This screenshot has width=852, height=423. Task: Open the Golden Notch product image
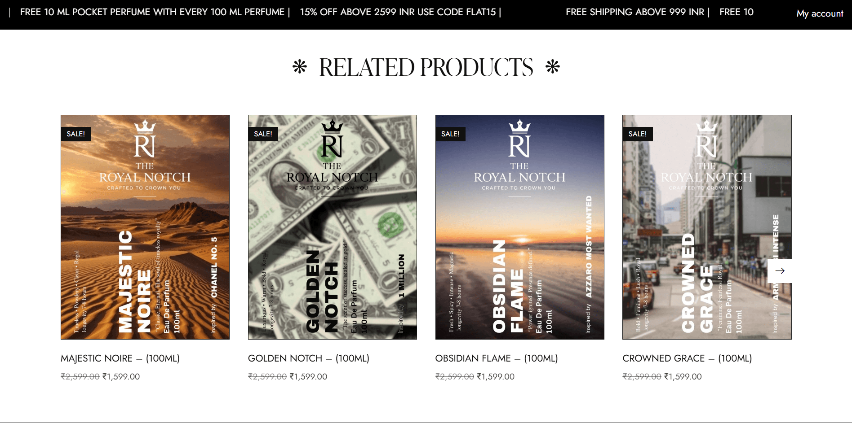pos(333,227)
